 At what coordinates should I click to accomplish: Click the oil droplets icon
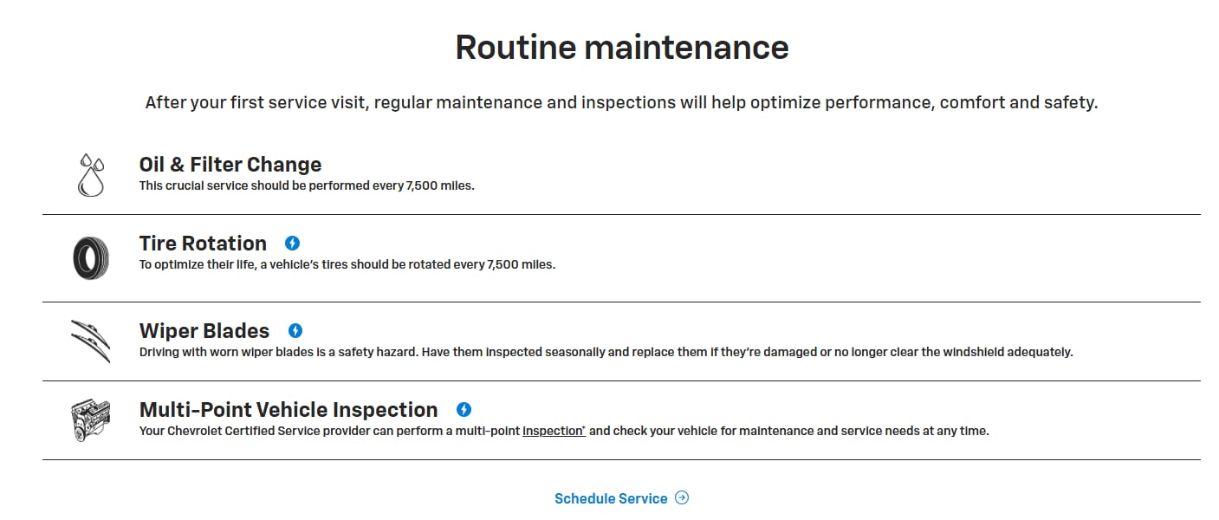click(91, 175)
